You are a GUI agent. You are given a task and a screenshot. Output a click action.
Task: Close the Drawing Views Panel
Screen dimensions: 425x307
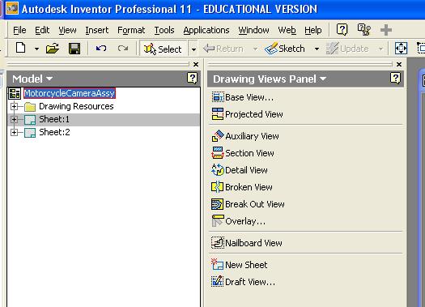click(399, 64)
